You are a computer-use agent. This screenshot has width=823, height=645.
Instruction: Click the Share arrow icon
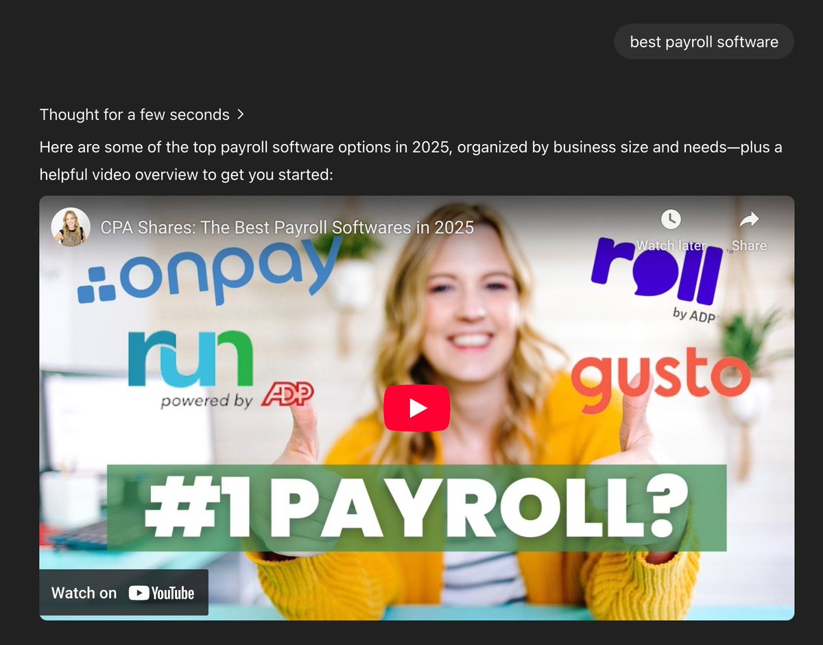tap(748, 219)
